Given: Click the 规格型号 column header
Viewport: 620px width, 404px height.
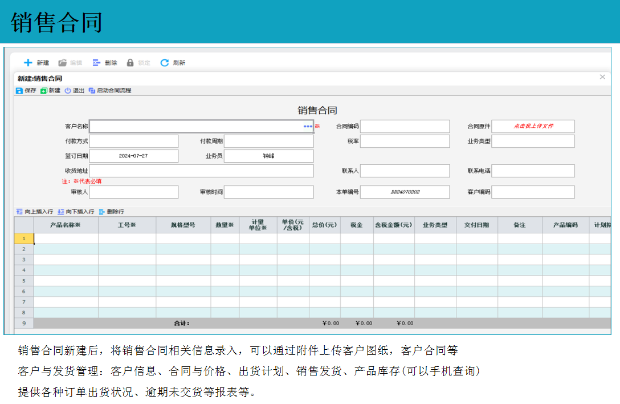Looking at the screenshot, I should (183, 225).
